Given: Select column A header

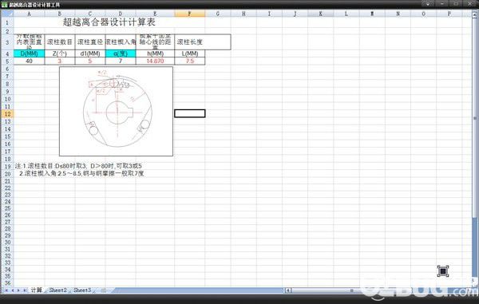Looking at the screenshot, I should tap(29, 14).
